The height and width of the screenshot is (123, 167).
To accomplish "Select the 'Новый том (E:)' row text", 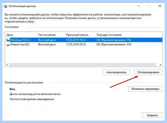I will (x=20, y=45).
